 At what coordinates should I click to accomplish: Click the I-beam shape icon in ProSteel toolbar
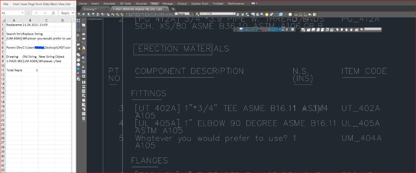(x=269, y=29)
